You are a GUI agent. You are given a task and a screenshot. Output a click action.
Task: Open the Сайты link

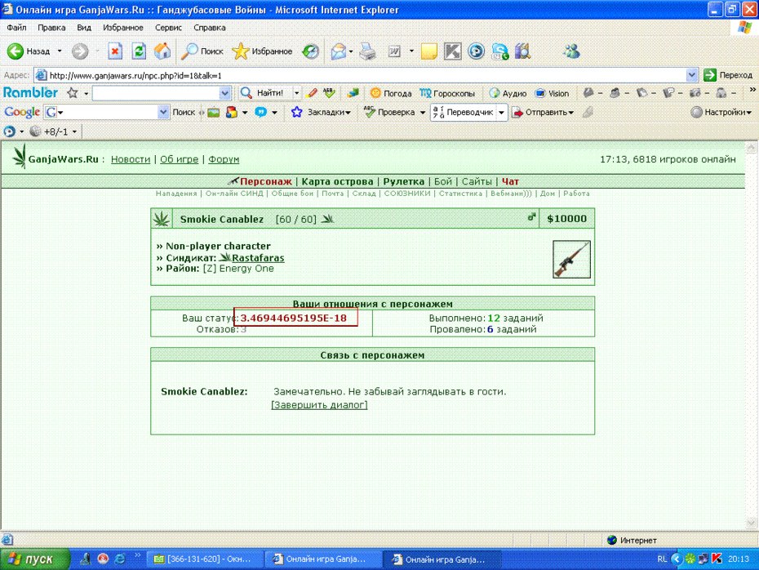477,181
